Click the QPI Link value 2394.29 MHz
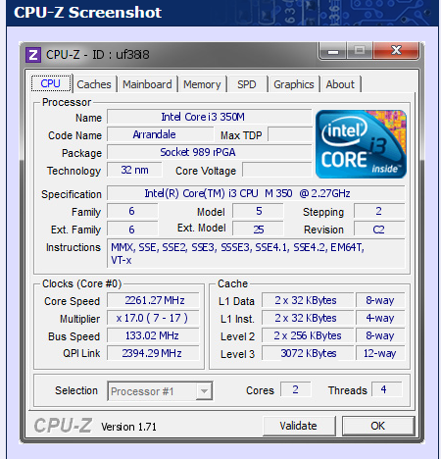 click(153, 353)
